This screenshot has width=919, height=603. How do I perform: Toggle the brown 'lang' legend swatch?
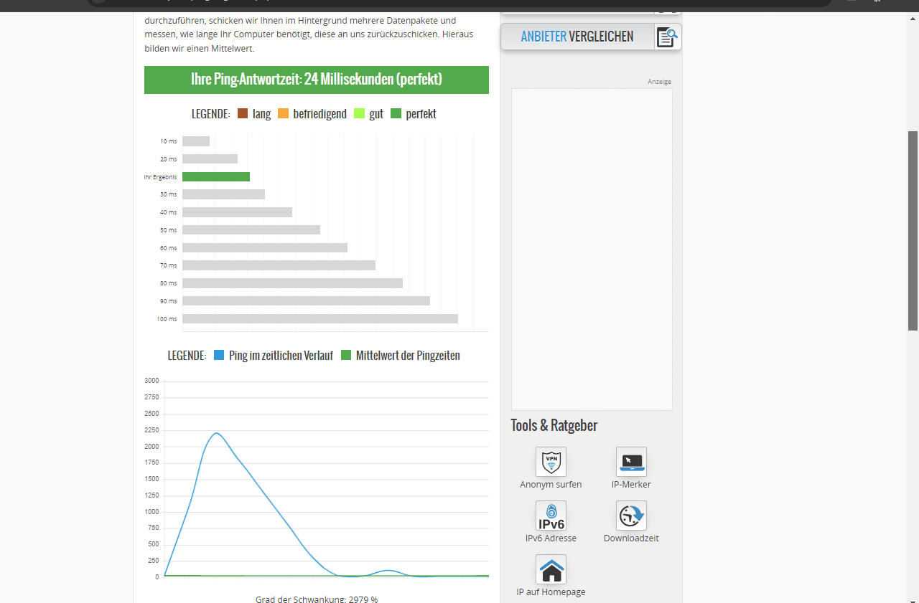(x=243, y=113)
